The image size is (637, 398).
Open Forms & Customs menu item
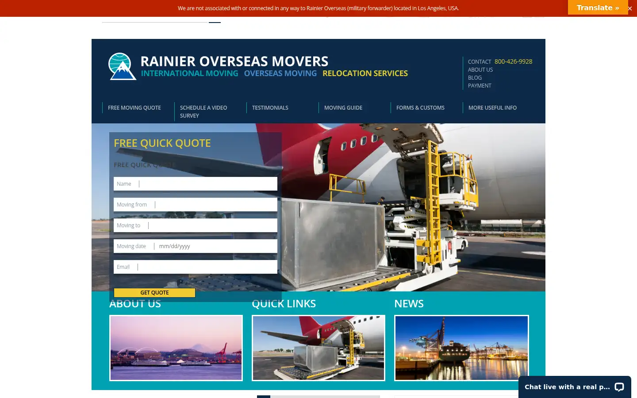[420, 108]
